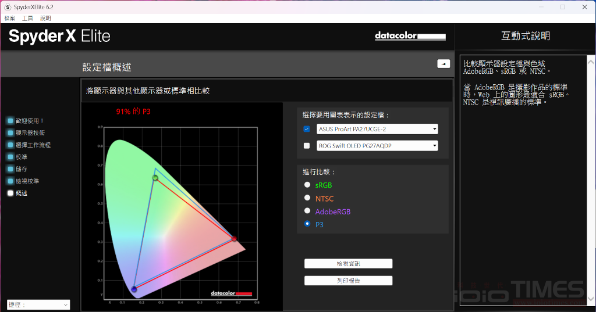Select the NTSC comparison radio button
This screenshot has width=596, height=312.
point(307,198)
